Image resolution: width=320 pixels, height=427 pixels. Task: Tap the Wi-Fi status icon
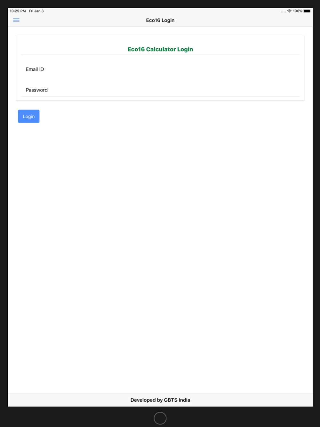click(289, 11)
